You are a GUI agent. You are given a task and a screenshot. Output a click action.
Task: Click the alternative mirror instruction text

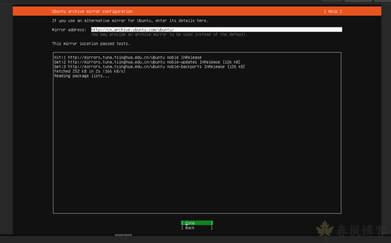pos(130,21)
